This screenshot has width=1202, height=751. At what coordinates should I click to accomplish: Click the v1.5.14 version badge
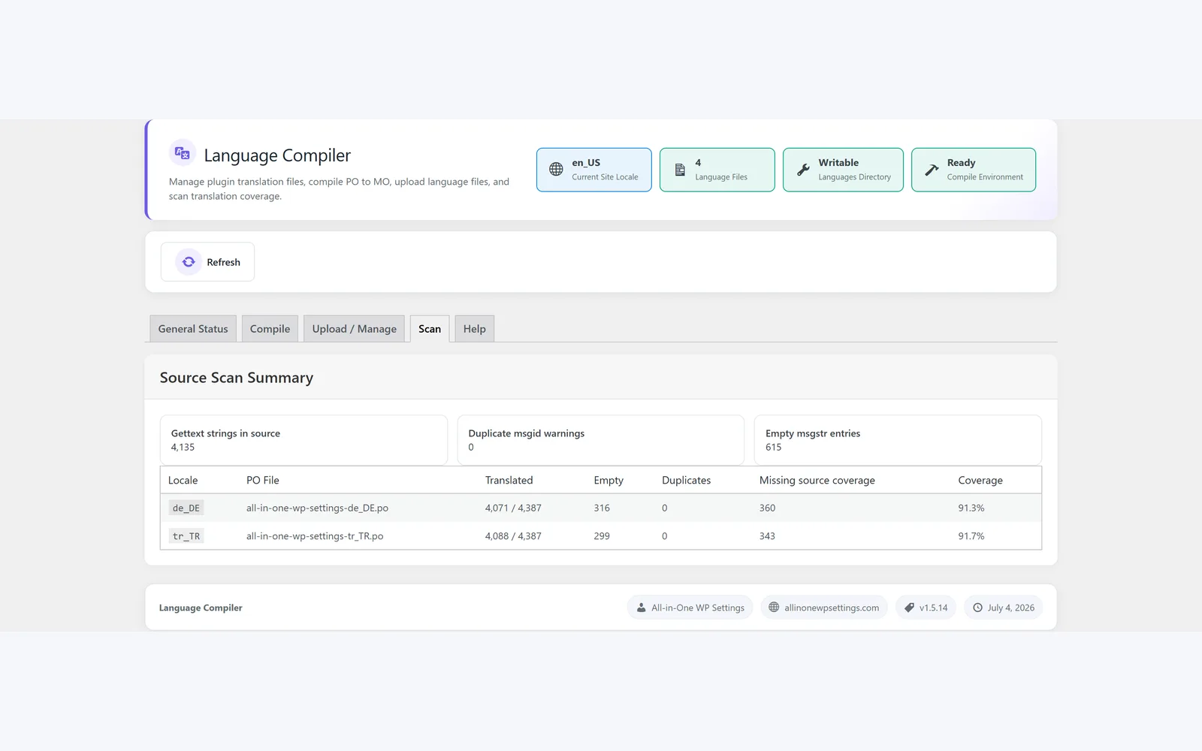pyautogui.click(x=926, y=608)
